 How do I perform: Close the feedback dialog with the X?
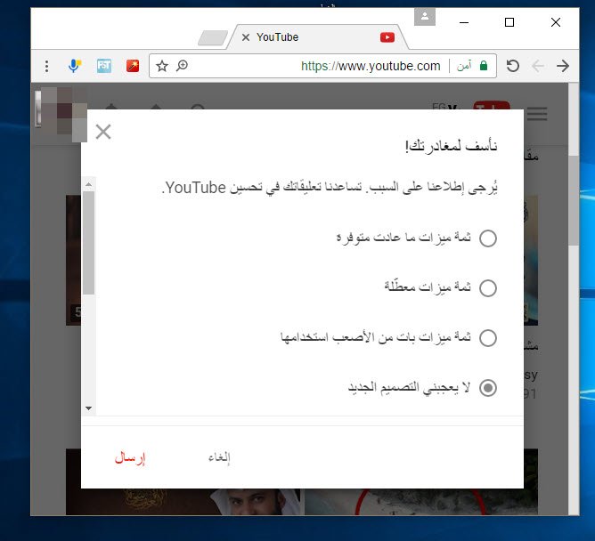103,133
